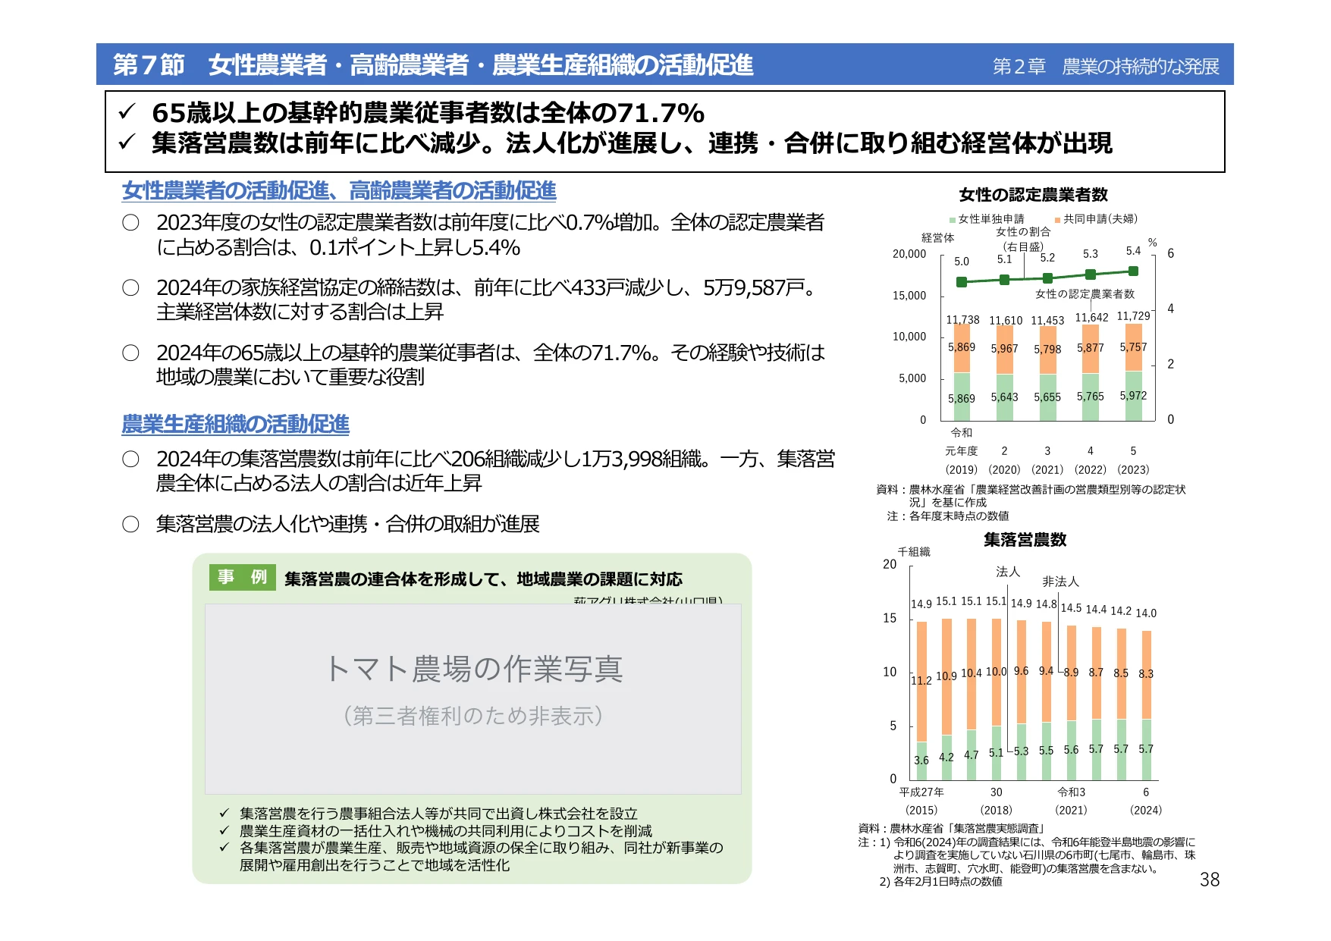Click the note (第三者権利のため非表示)
Screen dimensions: 1331x941
point(473,716)
